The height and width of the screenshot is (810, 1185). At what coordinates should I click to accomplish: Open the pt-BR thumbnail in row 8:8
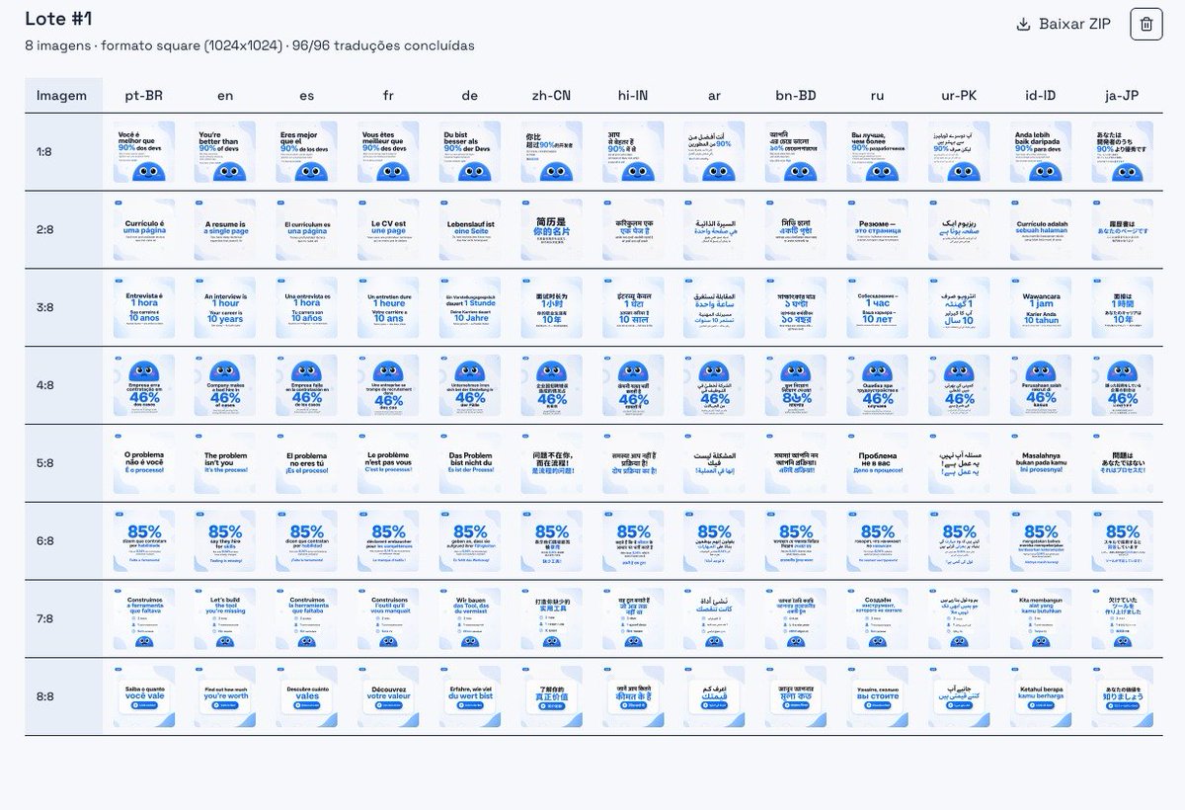tap(144, 697)
